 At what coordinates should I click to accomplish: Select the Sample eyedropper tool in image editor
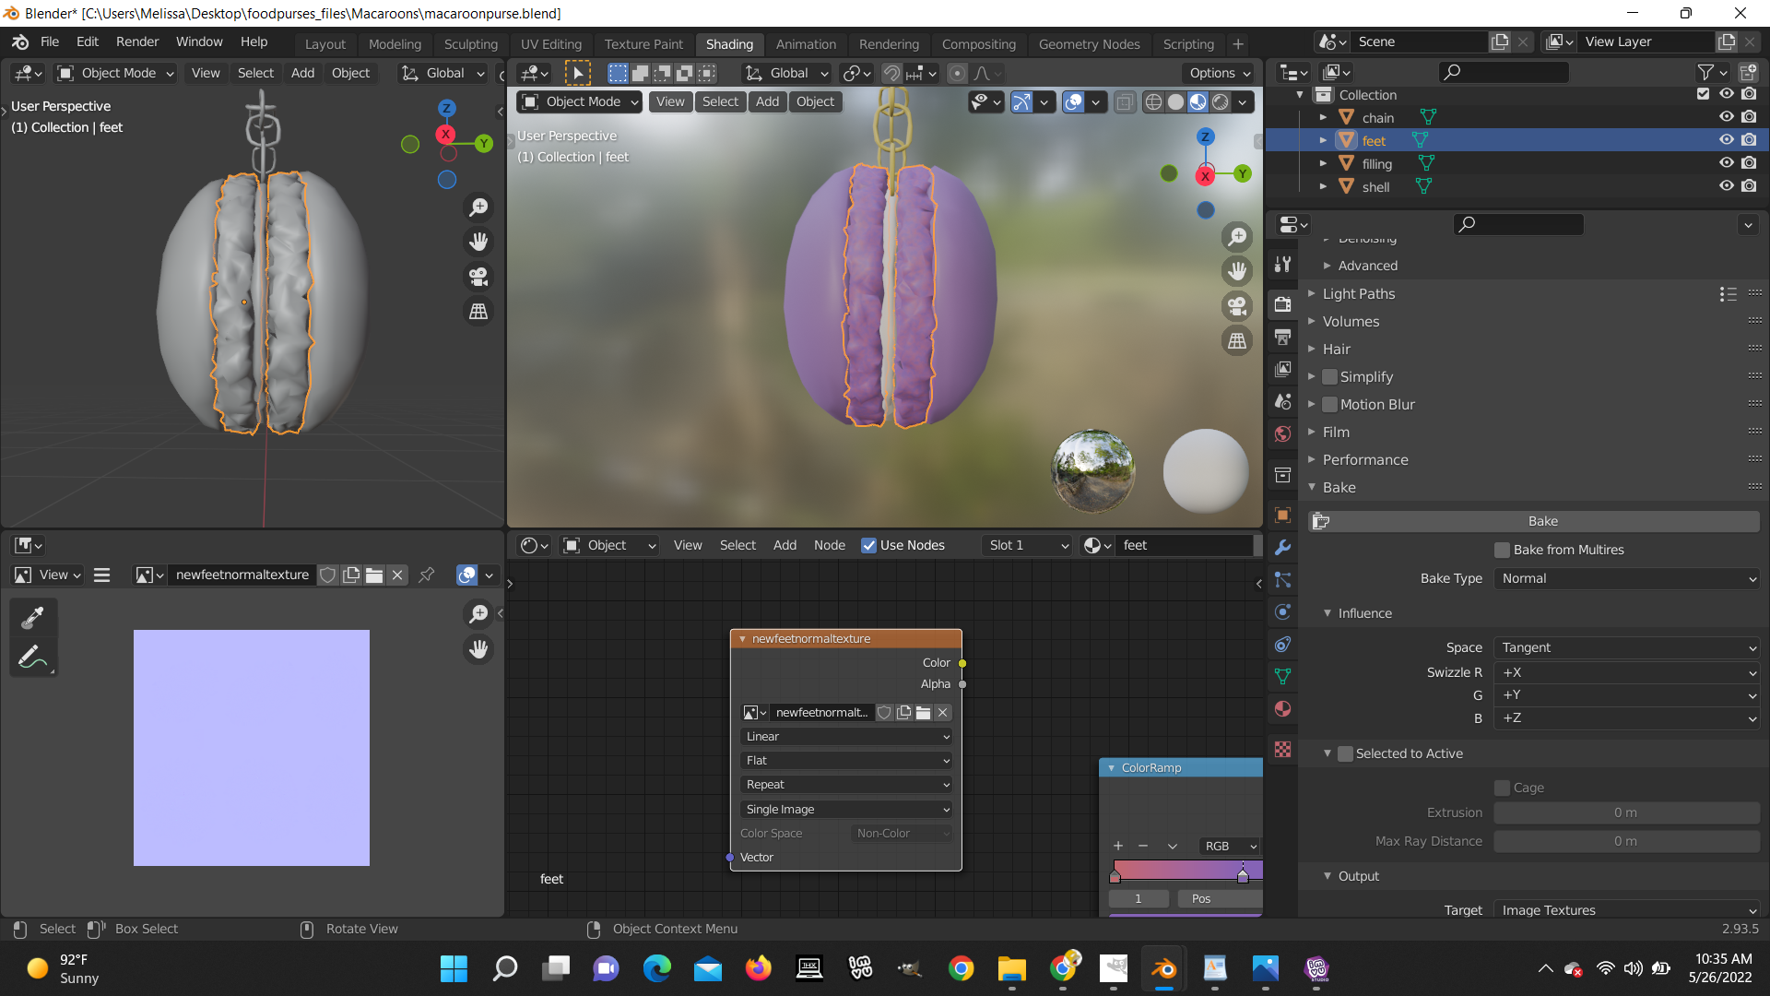pos(33,616)
